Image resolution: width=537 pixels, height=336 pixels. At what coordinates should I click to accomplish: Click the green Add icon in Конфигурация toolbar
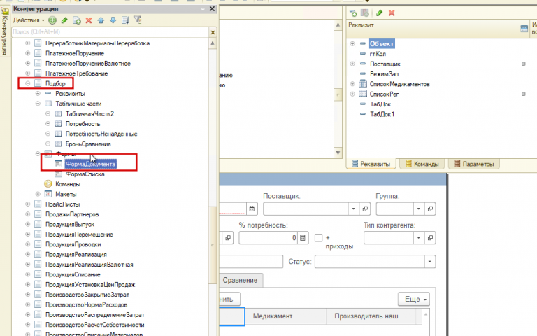52,20
